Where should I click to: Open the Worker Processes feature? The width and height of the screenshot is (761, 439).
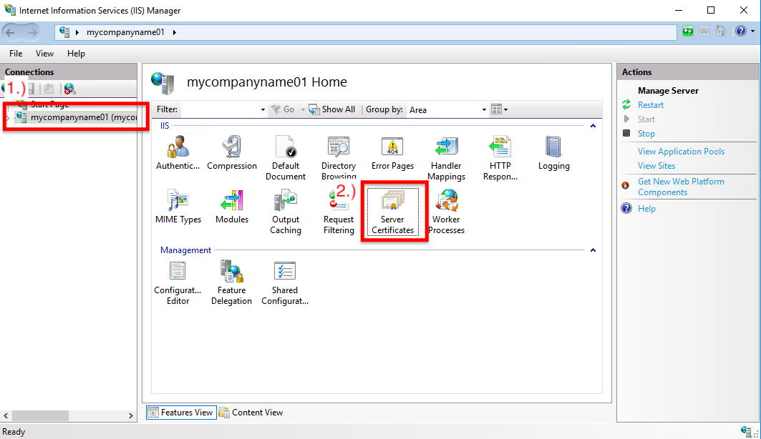point(447,211)
